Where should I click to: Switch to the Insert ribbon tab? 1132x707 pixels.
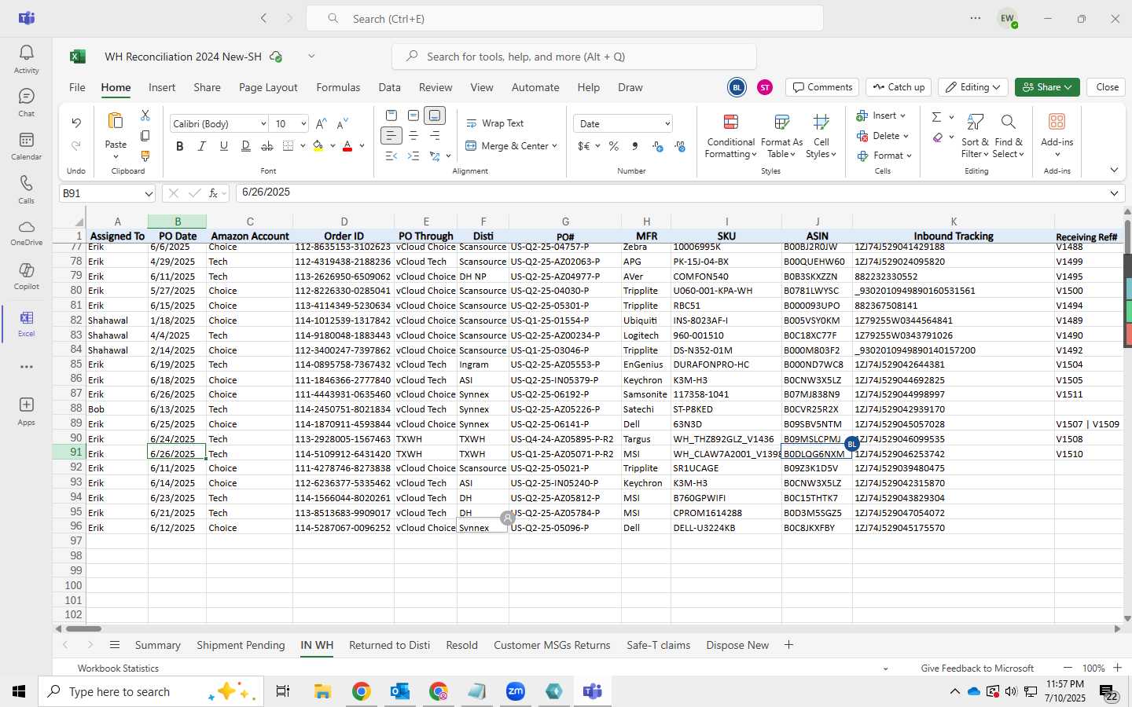point(162,87)
